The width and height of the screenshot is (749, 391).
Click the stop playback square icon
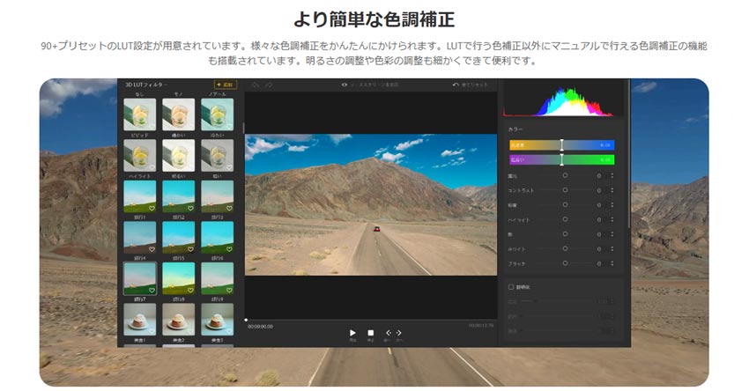tap(371, 333)
